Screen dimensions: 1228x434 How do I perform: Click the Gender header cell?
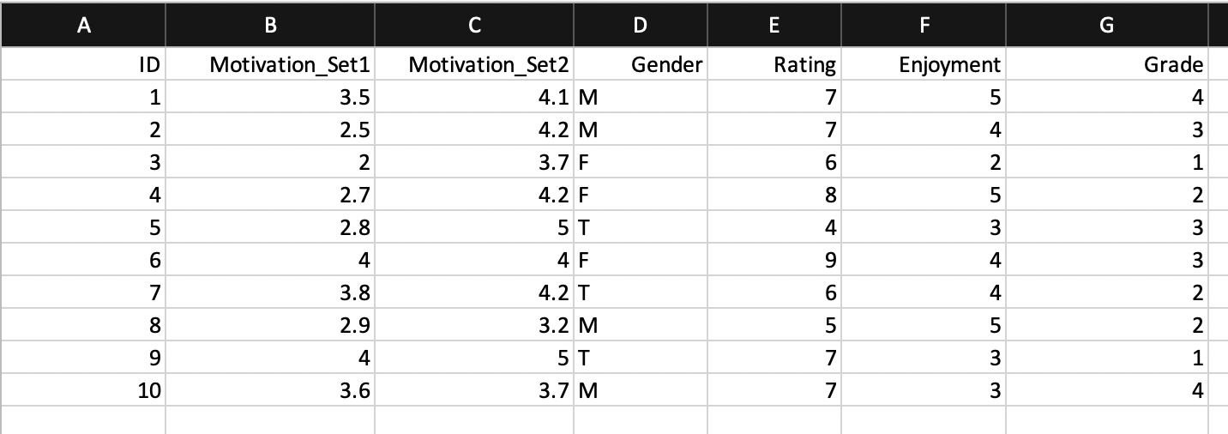click(x=640, y=65)
